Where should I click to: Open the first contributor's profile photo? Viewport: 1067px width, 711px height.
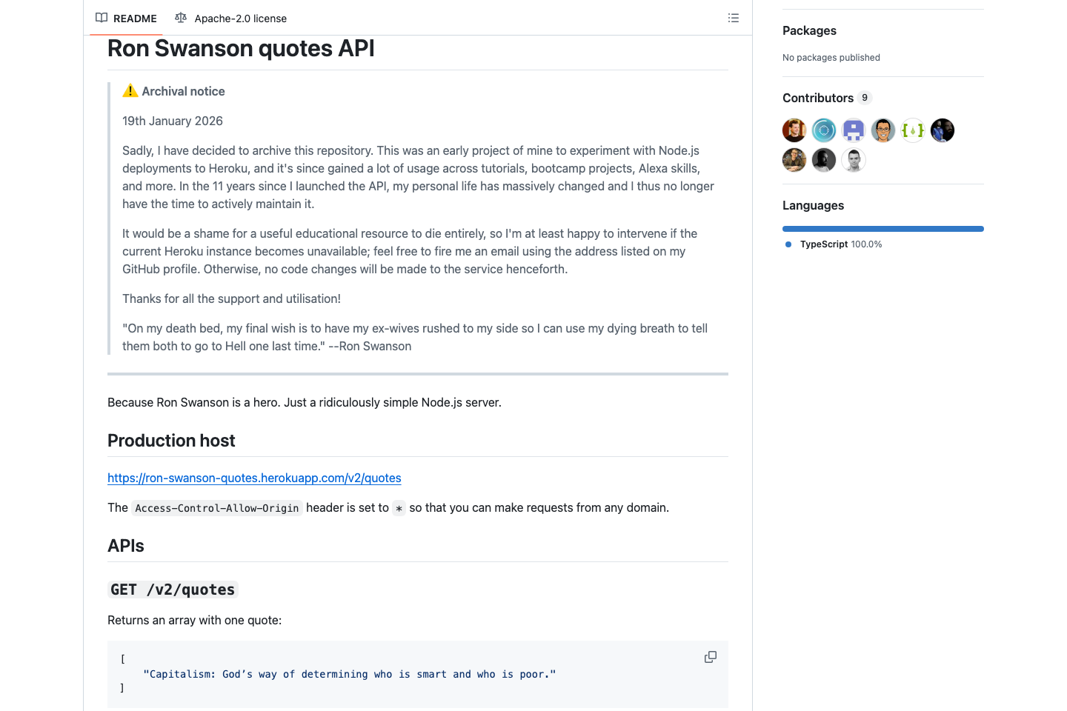[x=794, y=130]
